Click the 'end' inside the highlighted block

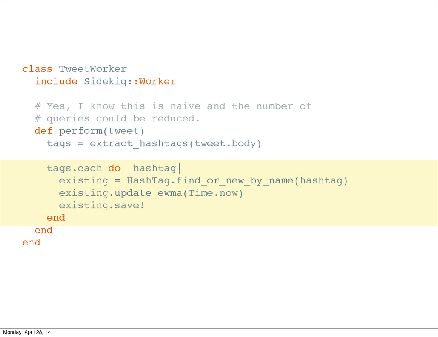tap(56, 218)
